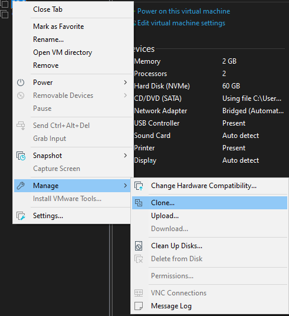
Task: Click the Bridged (Automat... network value
Action: coord(253,111)
